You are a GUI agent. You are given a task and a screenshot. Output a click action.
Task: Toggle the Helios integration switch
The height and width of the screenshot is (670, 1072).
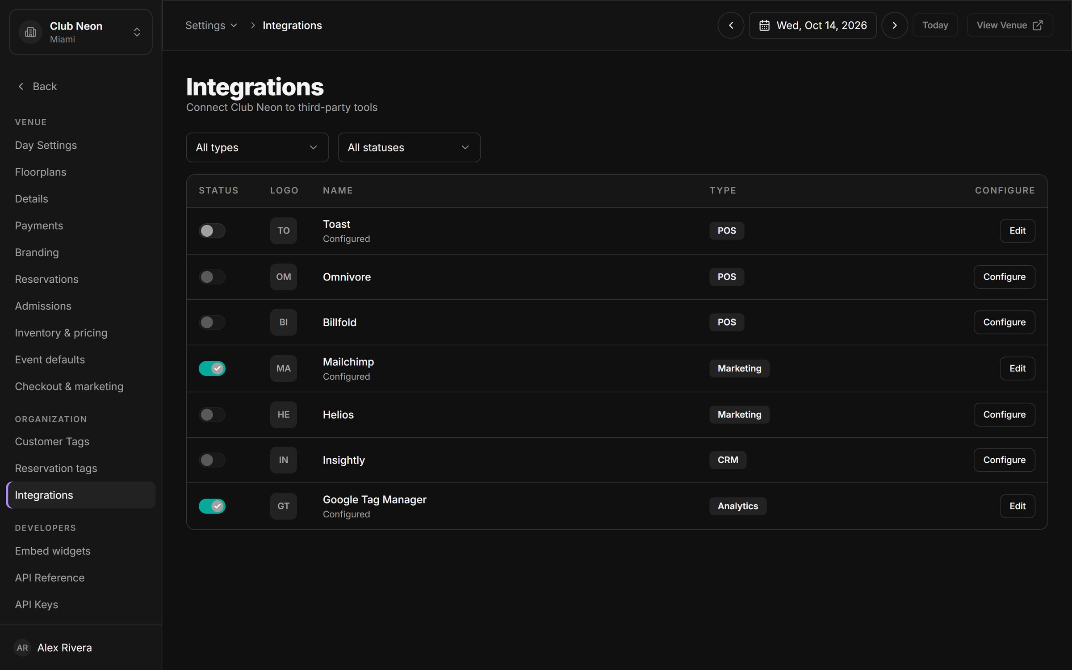(212, 415)
